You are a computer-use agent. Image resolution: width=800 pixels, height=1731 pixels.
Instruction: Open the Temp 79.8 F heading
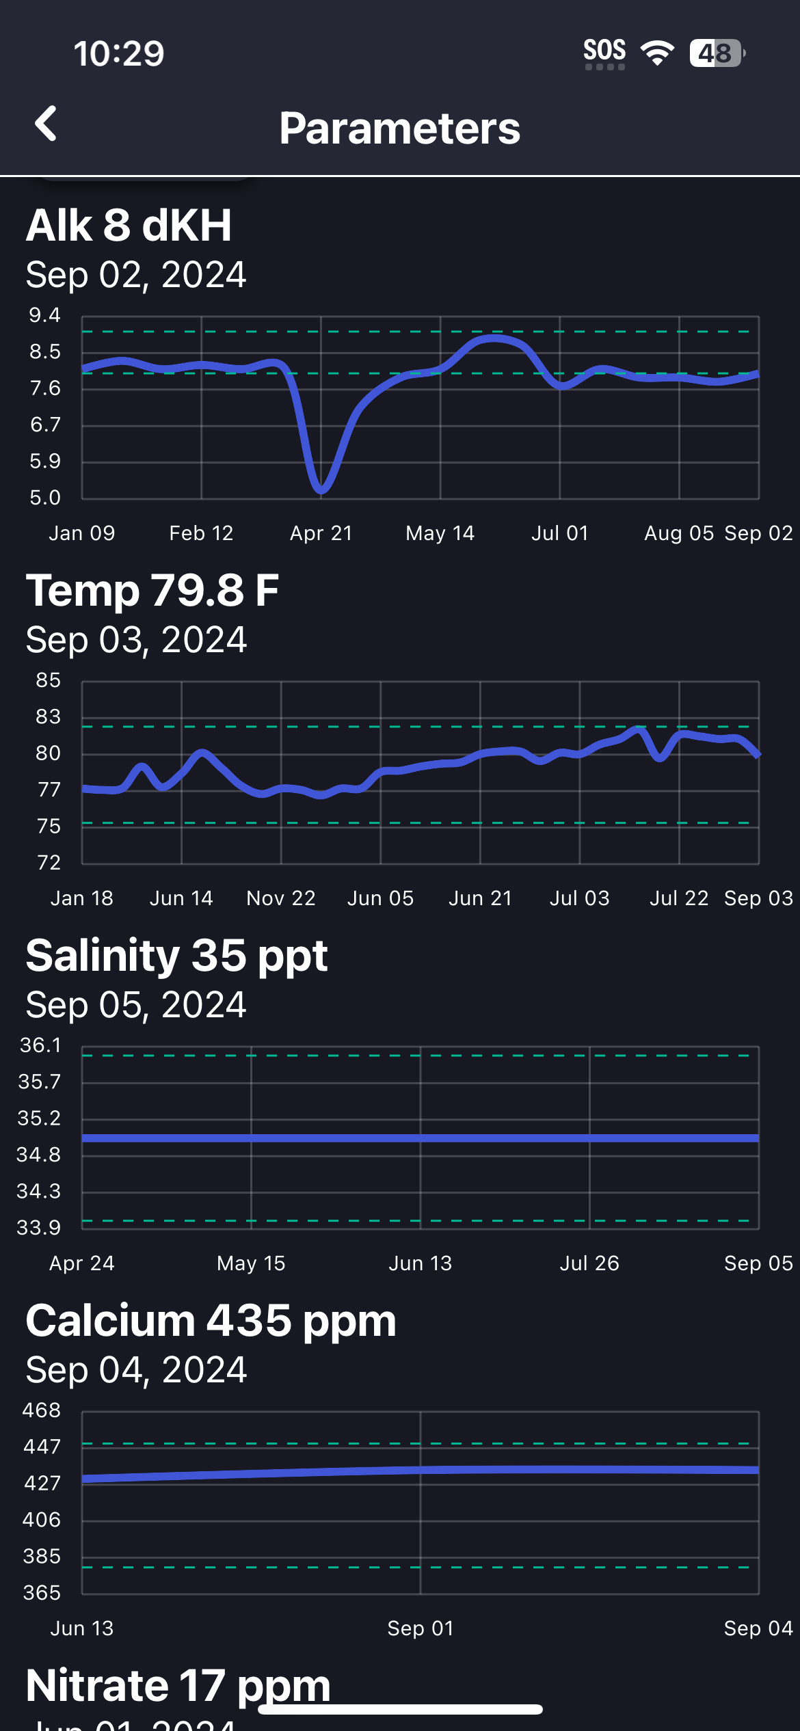(152, 591)
